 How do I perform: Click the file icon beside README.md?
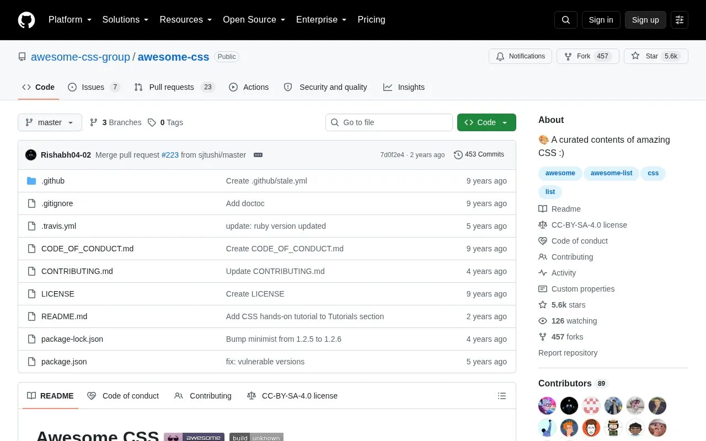(31, 316)
